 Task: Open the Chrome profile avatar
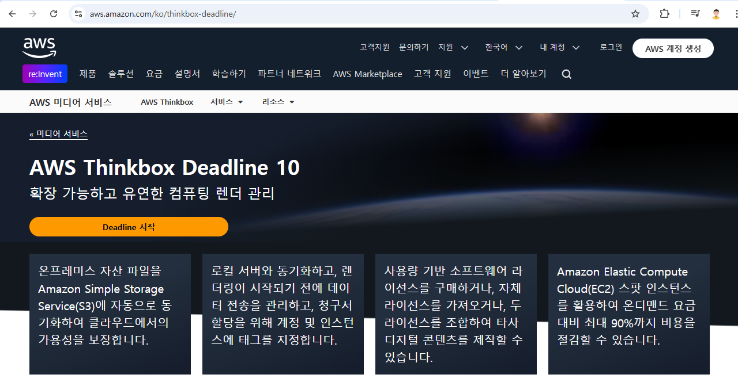(x=716, y=14)
